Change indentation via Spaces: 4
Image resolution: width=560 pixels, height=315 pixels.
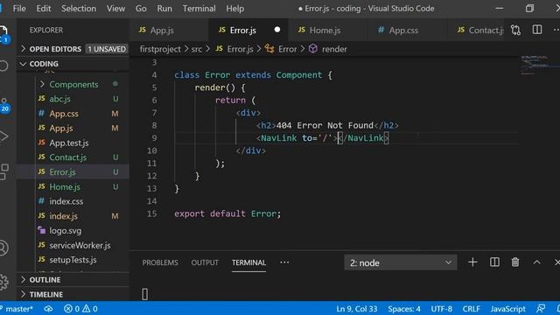point(404,309)
